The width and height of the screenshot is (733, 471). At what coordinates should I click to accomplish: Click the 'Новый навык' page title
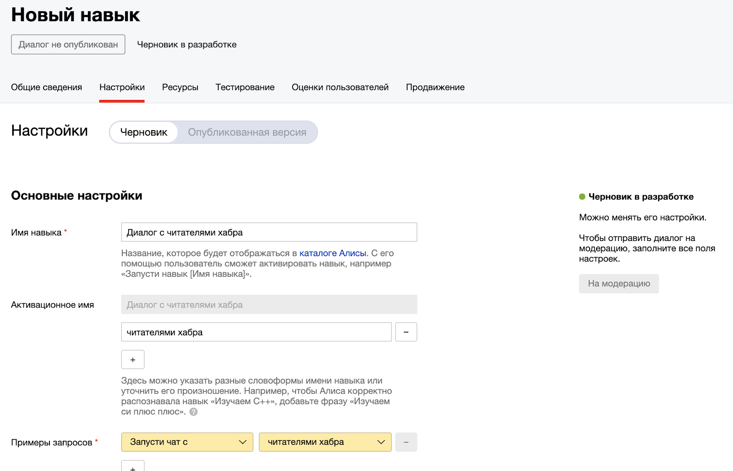click(x=76, y=15)
